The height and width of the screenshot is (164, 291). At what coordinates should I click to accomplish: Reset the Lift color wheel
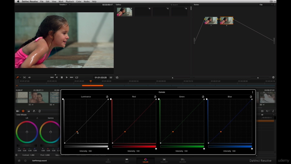click(x=37, y=118)
